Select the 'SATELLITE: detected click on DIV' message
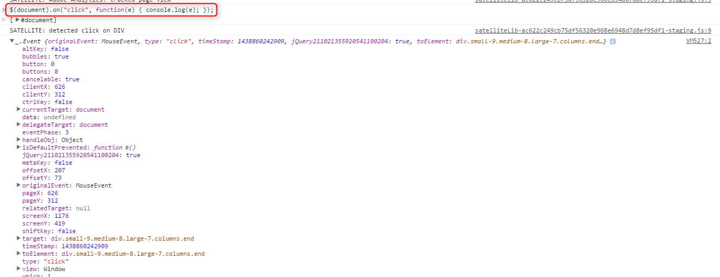The height and width of the screenshot is (277, 720). (x=67, y=31)
